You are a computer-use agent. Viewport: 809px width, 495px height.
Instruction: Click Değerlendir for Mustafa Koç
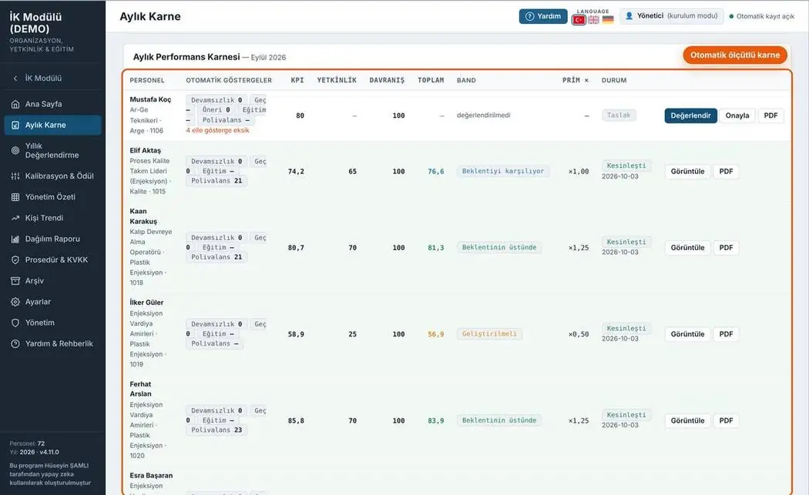pyautogui.click(x=691, y=115)
